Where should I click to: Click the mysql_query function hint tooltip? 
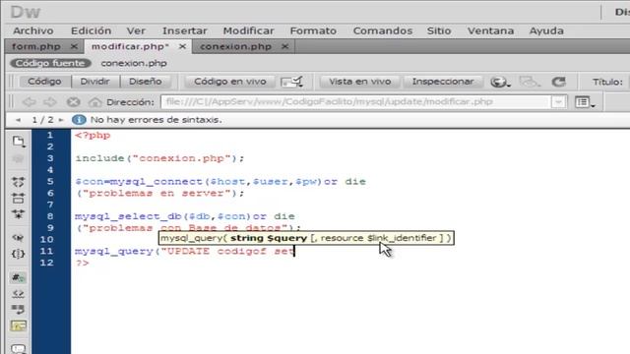306,238
